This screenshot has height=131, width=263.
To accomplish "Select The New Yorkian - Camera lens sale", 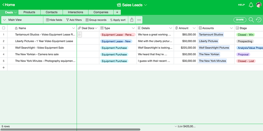I will coord(37,55).
